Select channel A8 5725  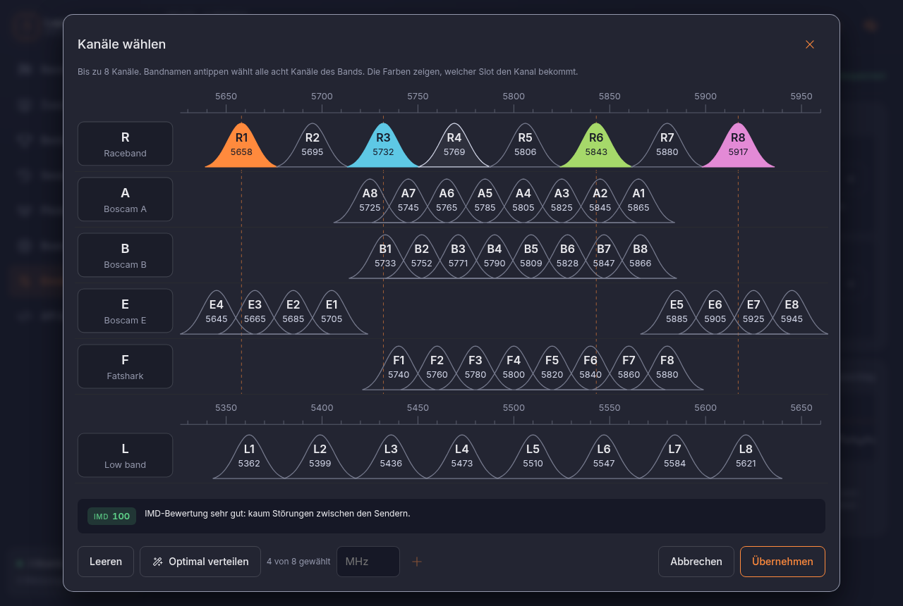pyautogui.click(x=370, y=200)
